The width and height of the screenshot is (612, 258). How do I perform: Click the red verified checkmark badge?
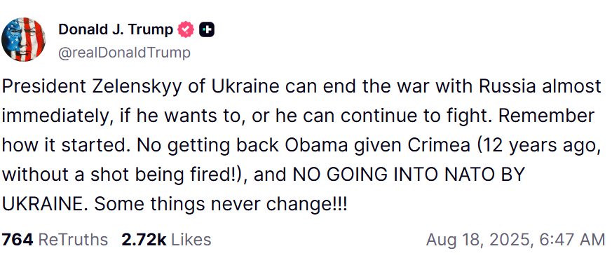[186, 29]
